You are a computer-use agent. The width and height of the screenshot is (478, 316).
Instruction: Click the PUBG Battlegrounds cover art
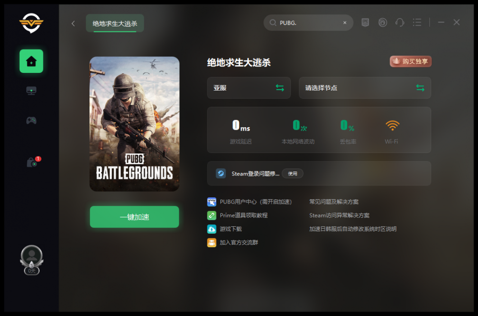coord(134,124)
